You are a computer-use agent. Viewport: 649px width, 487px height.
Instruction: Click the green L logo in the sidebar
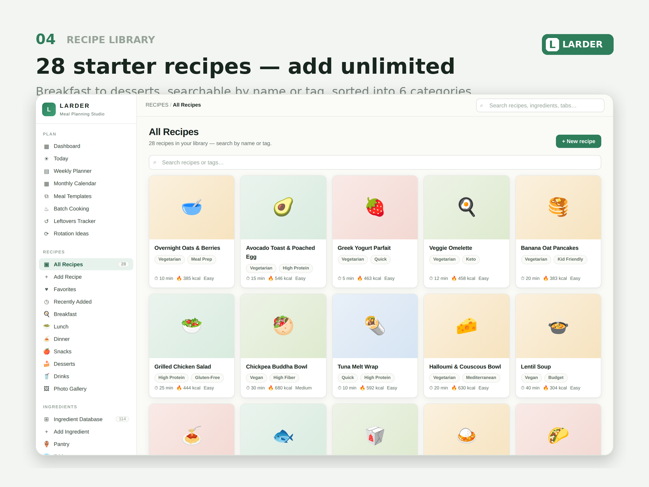(x=49, y=109)
